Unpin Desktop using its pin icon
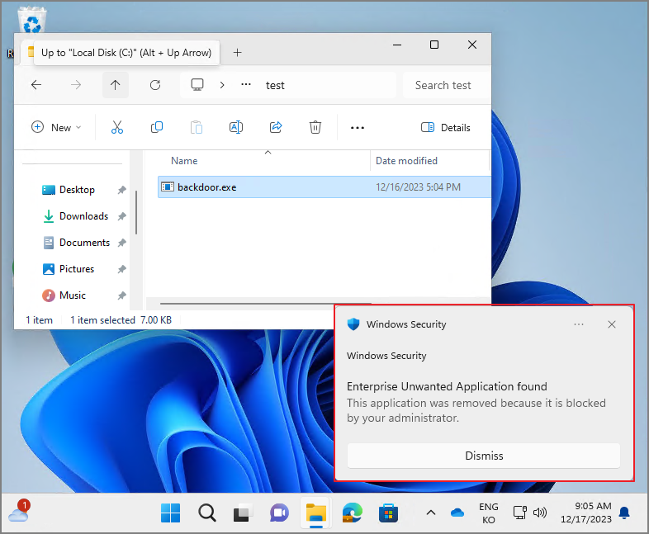Image resolution: width=649 pixels, height=534 pixels. (x=121, y=190)
